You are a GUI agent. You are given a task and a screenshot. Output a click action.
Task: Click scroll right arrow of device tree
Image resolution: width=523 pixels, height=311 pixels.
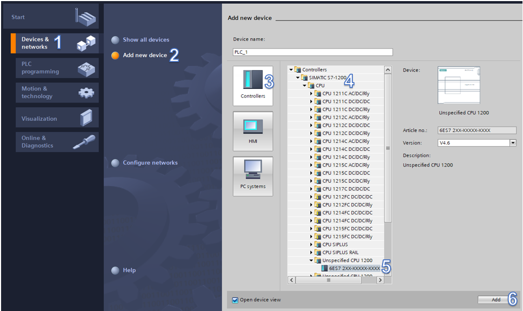click(380, 280)
